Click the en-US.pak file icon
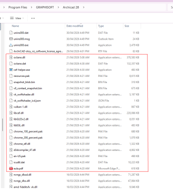The width and height of the screenshot is (173, 191). (x=11, y=156)
